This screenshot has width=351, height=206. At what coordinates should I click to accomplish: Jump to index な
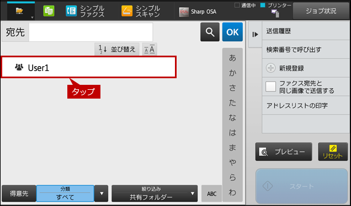pos(232,118)
